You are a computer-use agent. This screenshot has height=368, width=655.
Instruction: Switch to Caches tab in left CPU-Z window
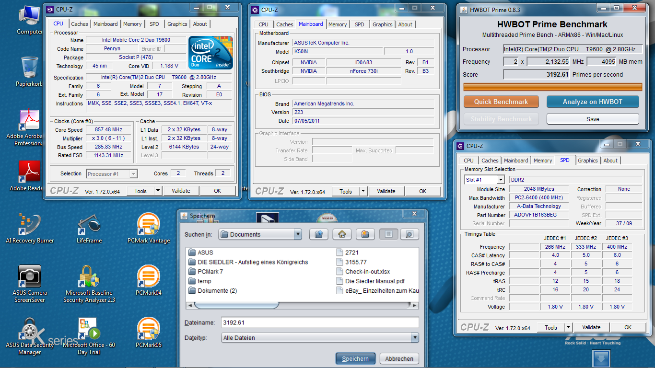(x=80, y=24)
